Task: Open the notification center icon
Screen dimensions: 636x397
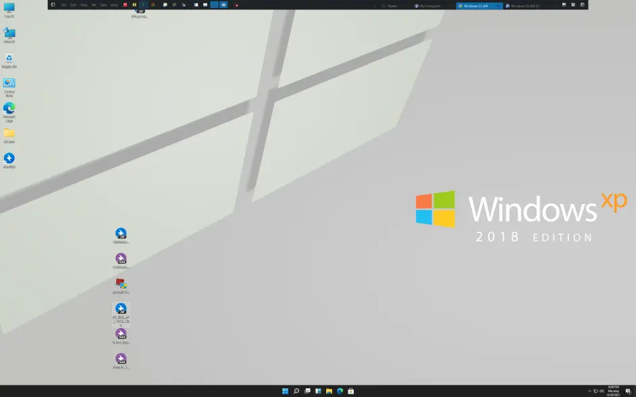Action: point(628,391)
